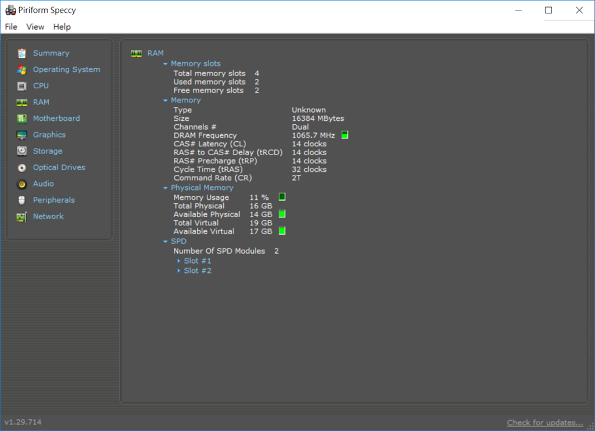Open the Operating System section icon
This screenshot has height=431, width=595.
tap(21, 70)
